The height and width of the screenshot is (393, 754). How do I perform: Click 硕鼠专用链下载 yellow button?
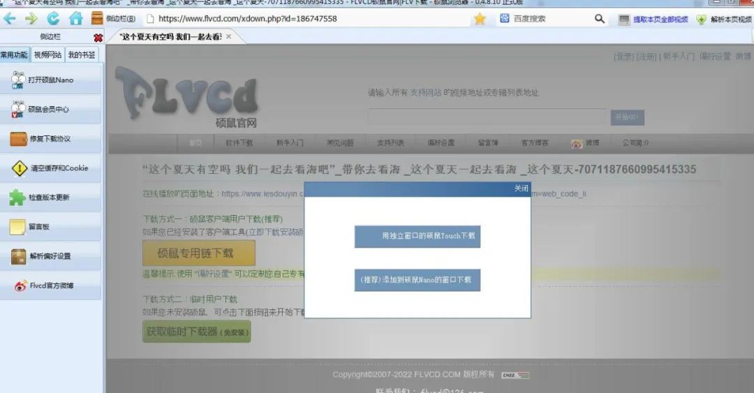198,253
